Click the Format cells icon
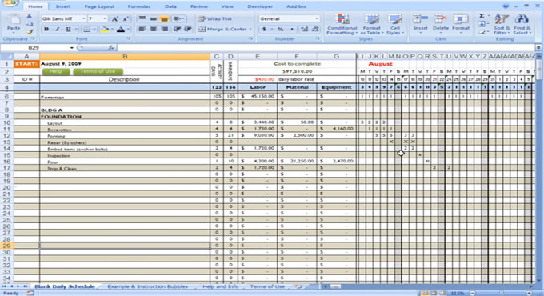 click(460, 19)
